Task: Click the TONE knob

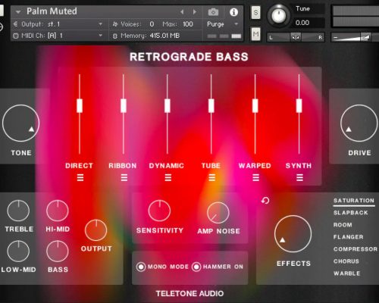Action: (x=21, y=123)
